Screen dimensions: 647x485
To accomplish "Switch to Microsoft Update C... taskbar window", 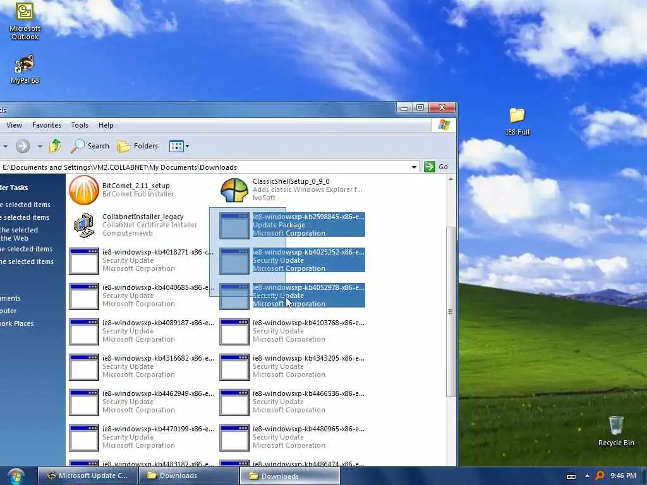I will (87, 476).
